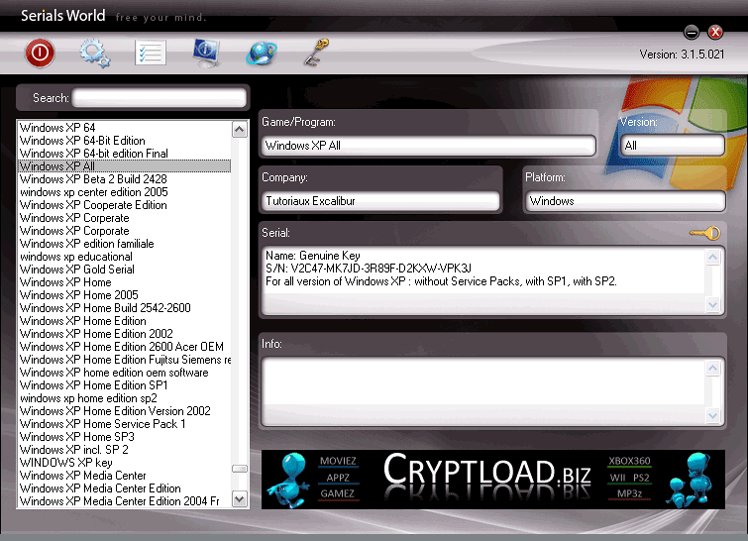Select 'Windows XP Media Center' entry
The image size is (748, 541).
pyautogui.click(x=125, y=476)
